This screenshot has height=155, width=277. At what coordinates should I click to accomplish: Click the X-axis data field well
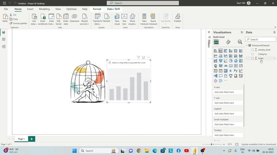[228, 92]
